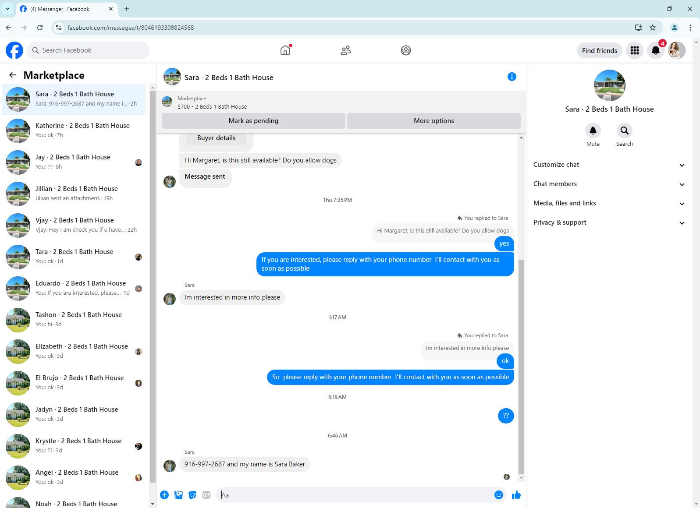
Task: Expand Privacy & support section
Action: pos(609,222)
